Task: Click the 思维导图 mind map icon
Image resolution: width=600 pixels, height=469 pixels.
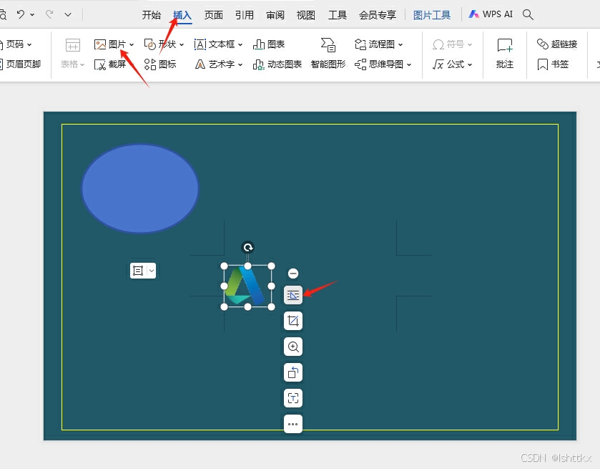Action: tap(360, 64)
